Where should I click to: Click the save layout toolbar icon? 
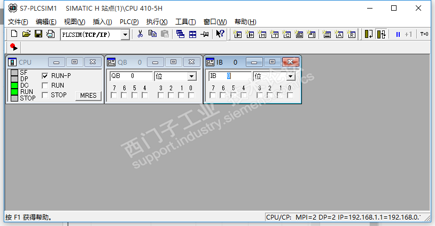tap(50, 34)
